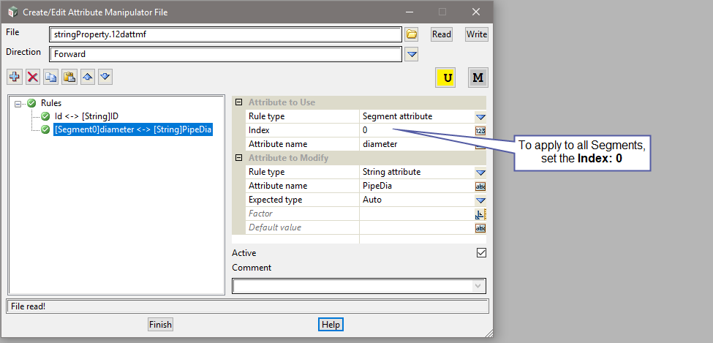This screenshot has height=343, width=713.
Task: Click the add new rule plus icon
Action: pyautogui.click(x=15, y=77)
